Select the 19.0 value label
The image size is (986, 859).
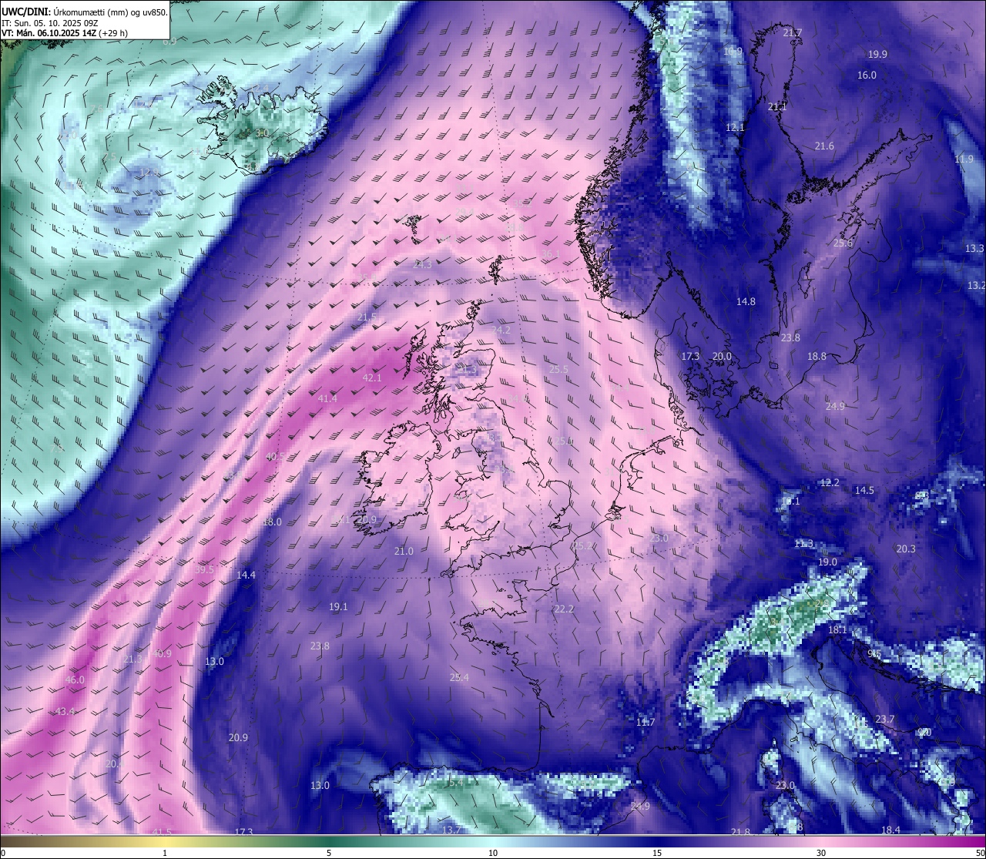pyautogui.click(x=827, y=562)
